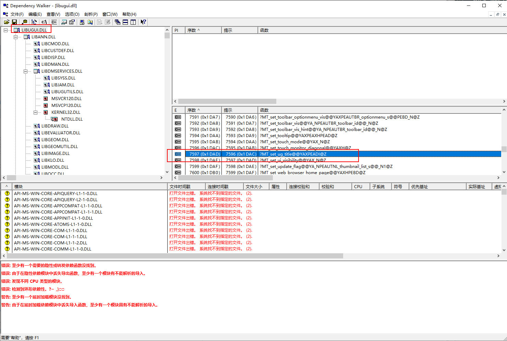Click the exports list horizontal scrollbar right arrow
Viewport: 507px width, 341px height.
498,178
